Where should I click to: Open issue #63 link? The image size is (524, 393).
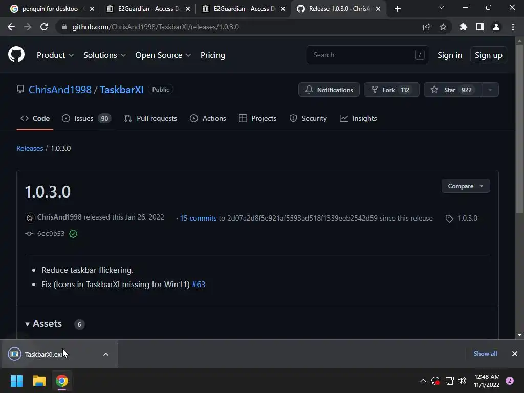[199, 285]
